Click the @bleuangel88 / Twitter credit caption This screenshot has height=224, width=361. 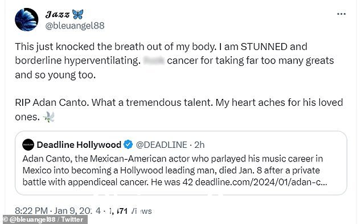45,219
